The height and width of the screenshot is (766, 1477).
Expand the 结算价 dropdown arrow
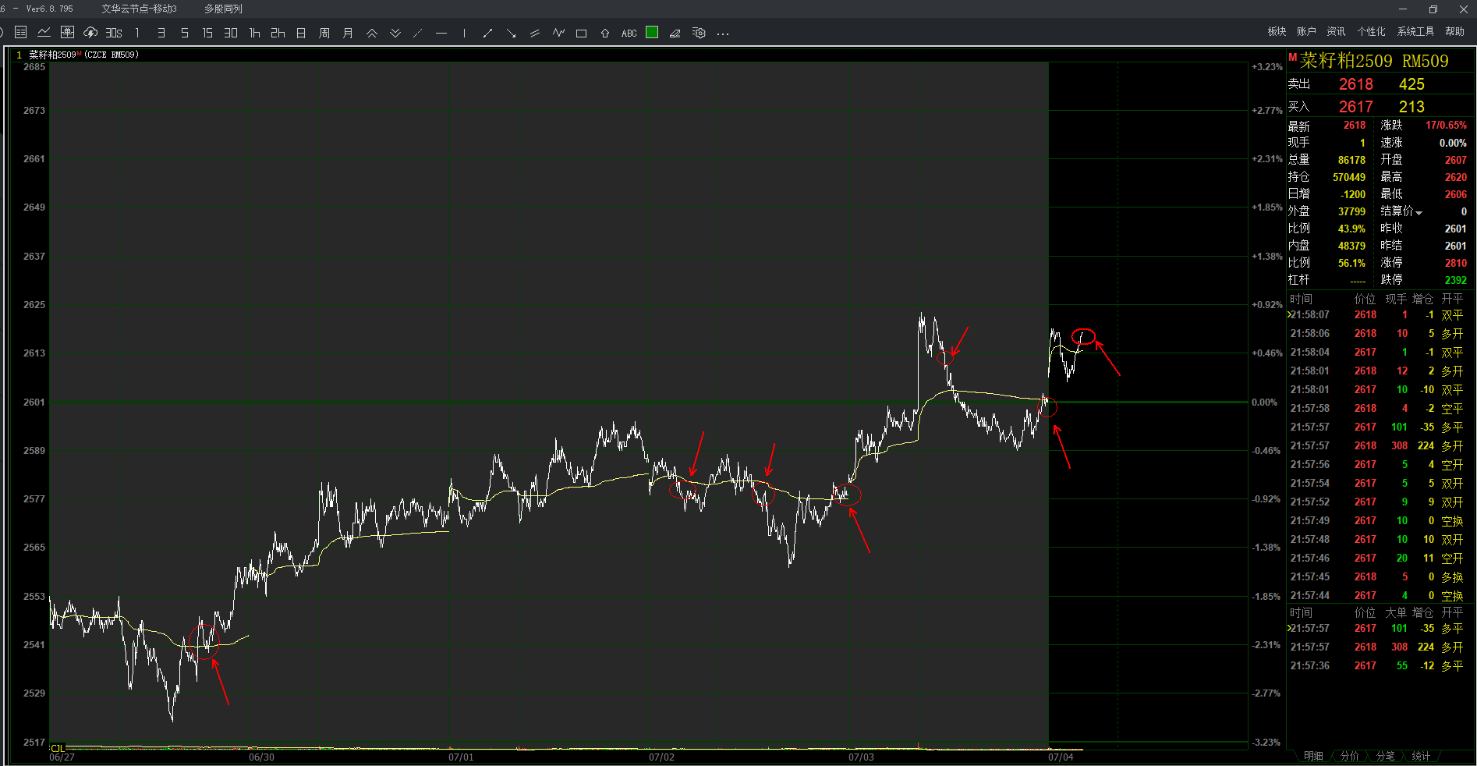tap(1419, 213)
